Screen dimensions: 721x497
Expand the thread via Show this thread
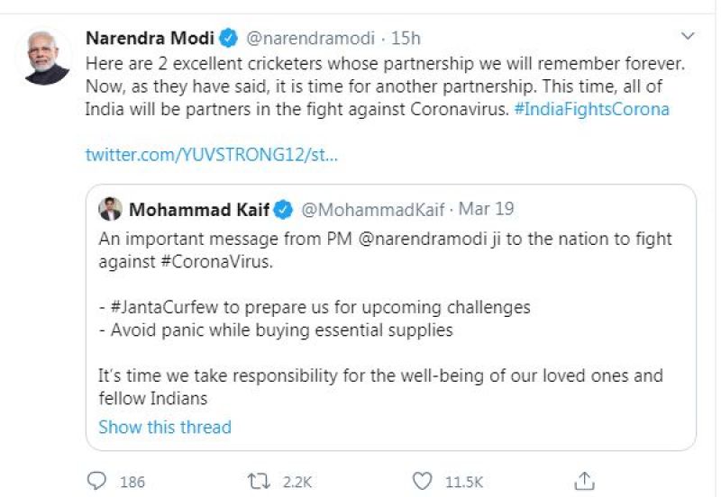pyautogui.click(x=165, y=427)
